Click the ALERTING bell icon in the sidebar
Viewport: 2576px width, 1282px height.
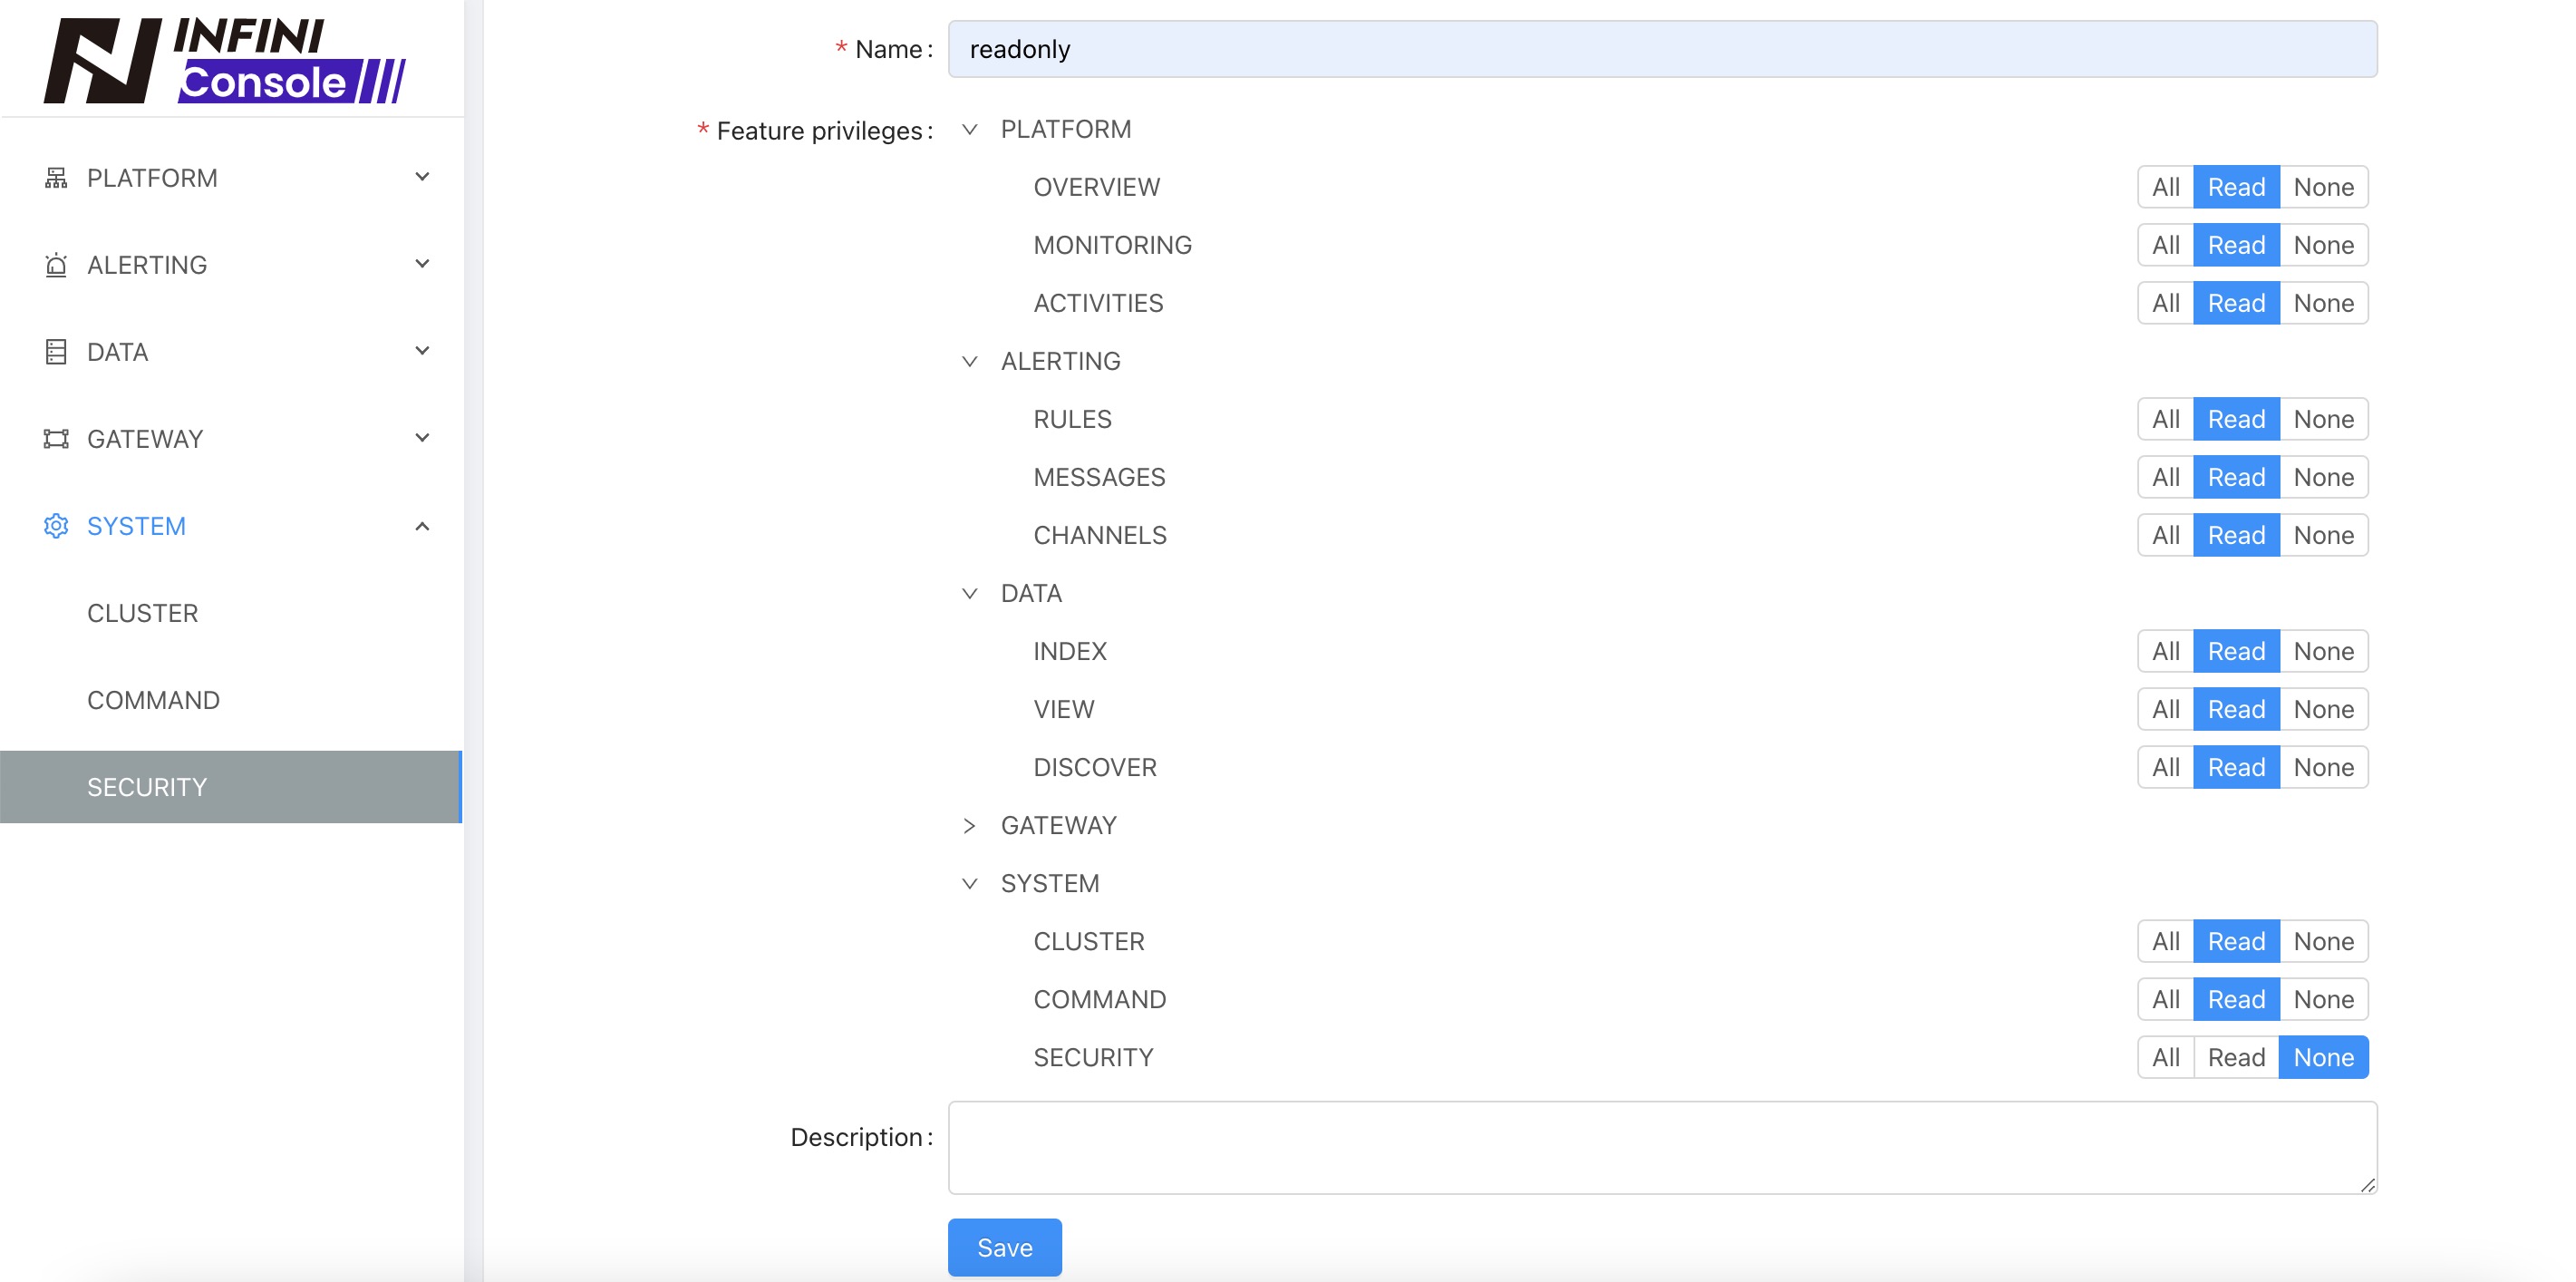(55, 264)
